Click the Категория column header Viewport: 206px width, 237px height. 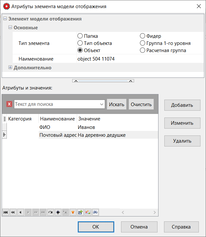(20, 119)
